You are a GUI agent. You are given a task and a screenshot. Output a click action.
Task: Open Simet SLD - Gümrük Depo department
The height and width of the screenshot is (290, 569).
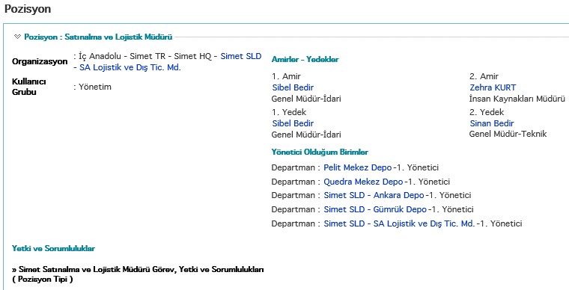coord(375,209)
